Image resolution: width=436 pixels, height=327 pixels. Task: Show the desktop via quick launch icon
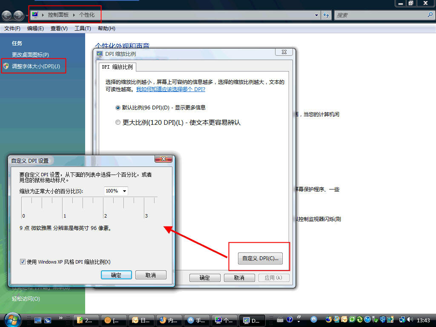coord(38,320)
